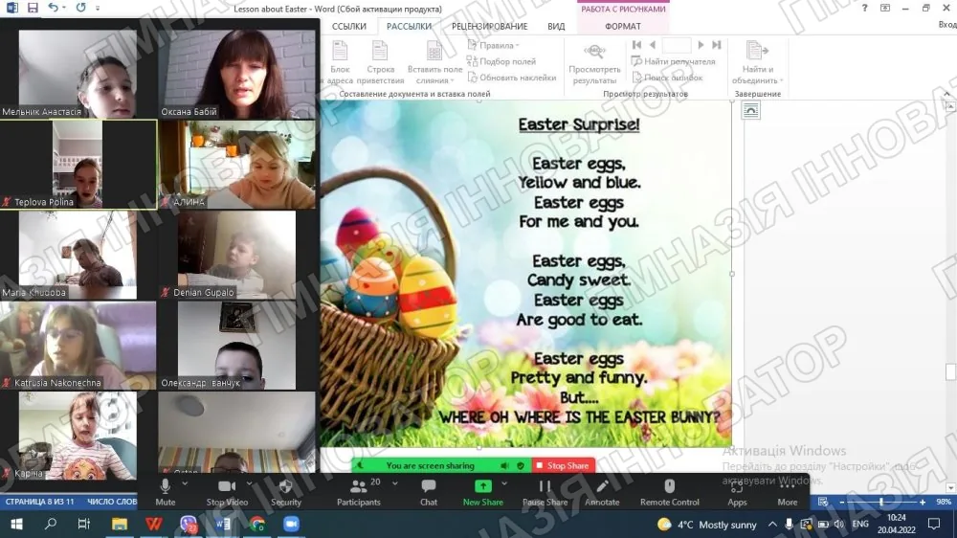Open the Viber icon in the taskbar
957x538 pixels.
tap(188, 524)
